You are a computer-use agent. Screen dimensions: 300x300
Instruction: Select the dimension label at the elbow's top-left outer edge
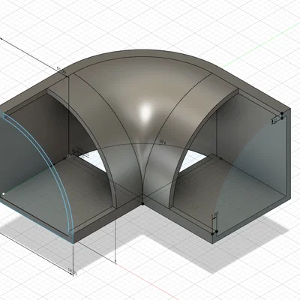[61, 70]
